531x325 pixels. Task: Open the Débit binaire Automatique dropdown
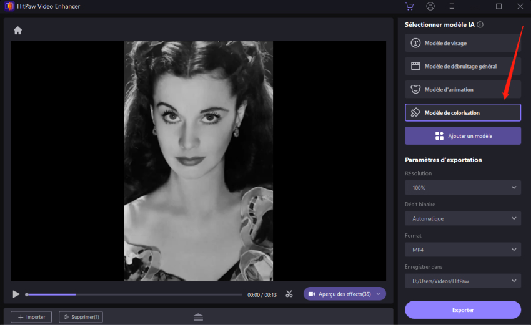(462, 218)
